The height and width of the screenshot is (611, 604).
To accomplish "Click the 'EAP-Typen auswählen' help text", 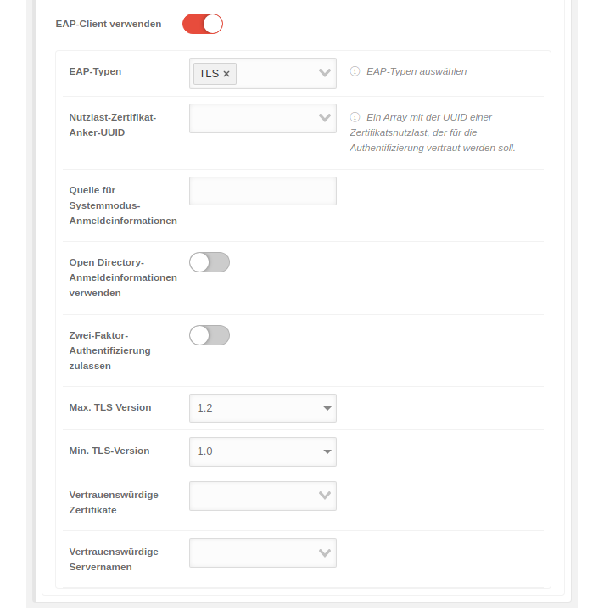I will click(x=417, y=71).
